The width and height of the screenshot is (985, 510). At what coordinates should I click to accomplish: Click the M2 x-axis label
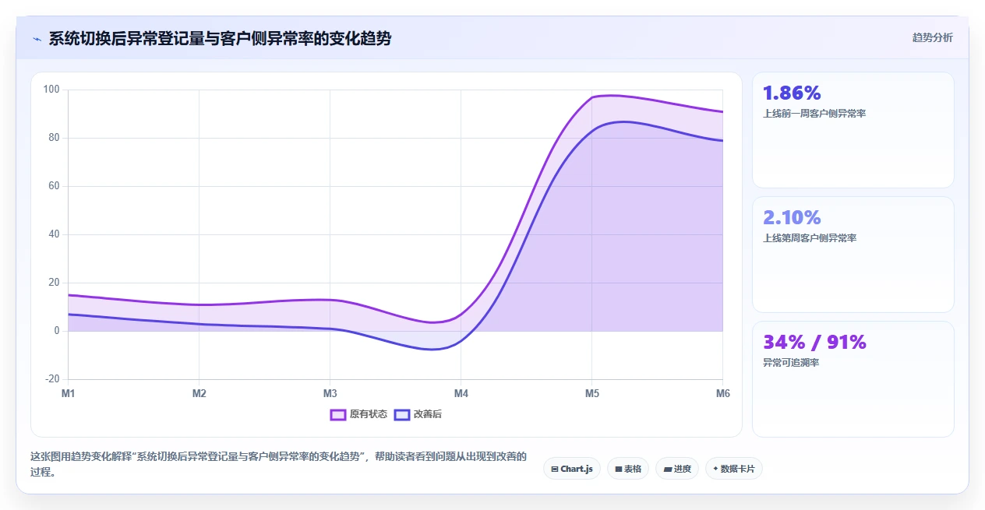pyautogui.click(x=199, y=394)
